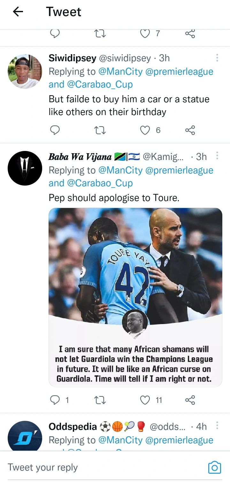Share Baba Wa Vijana's tweet
This screenshot has width=230, height=483.
[x=190, y=400]
